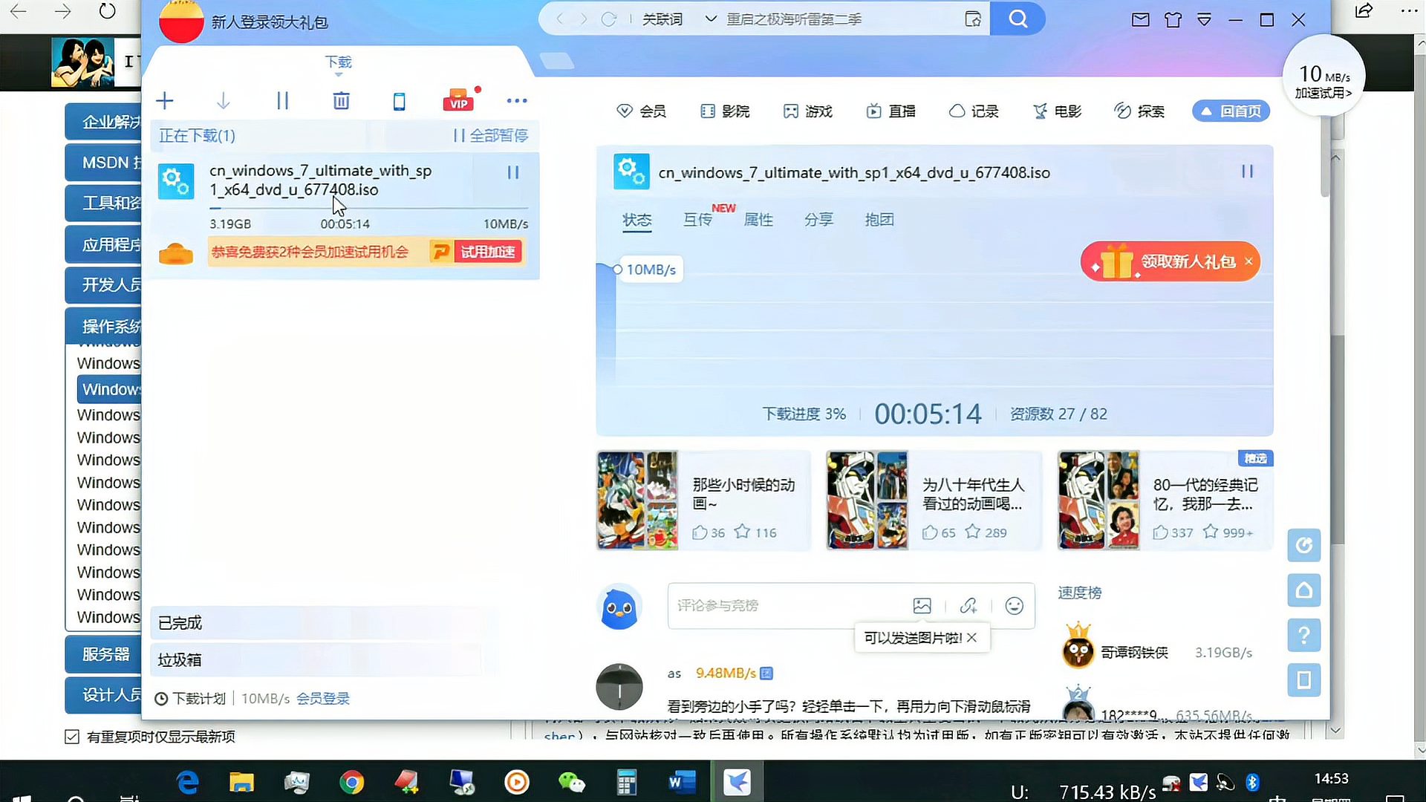
Task: Click the phone icon in right sidebar
Action: 1304,680
